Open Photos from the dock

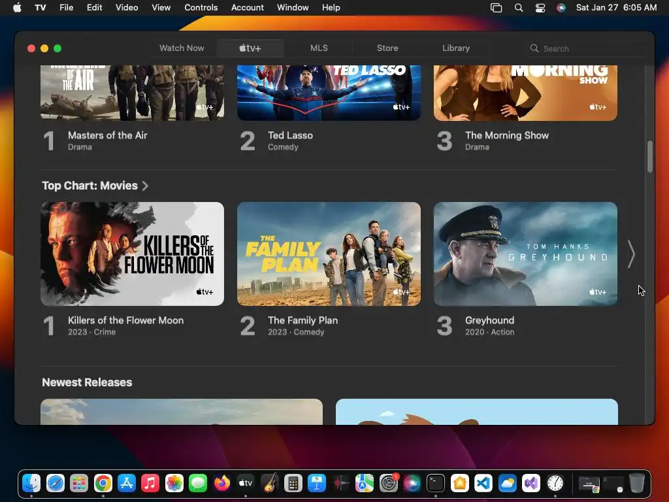(x=174, y=483)
